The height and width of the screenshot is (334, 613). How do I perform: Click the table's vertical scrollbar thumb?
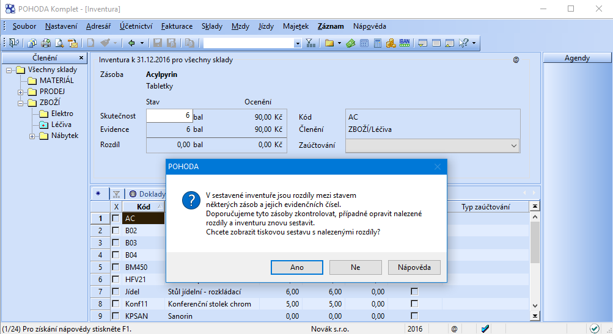535,242
